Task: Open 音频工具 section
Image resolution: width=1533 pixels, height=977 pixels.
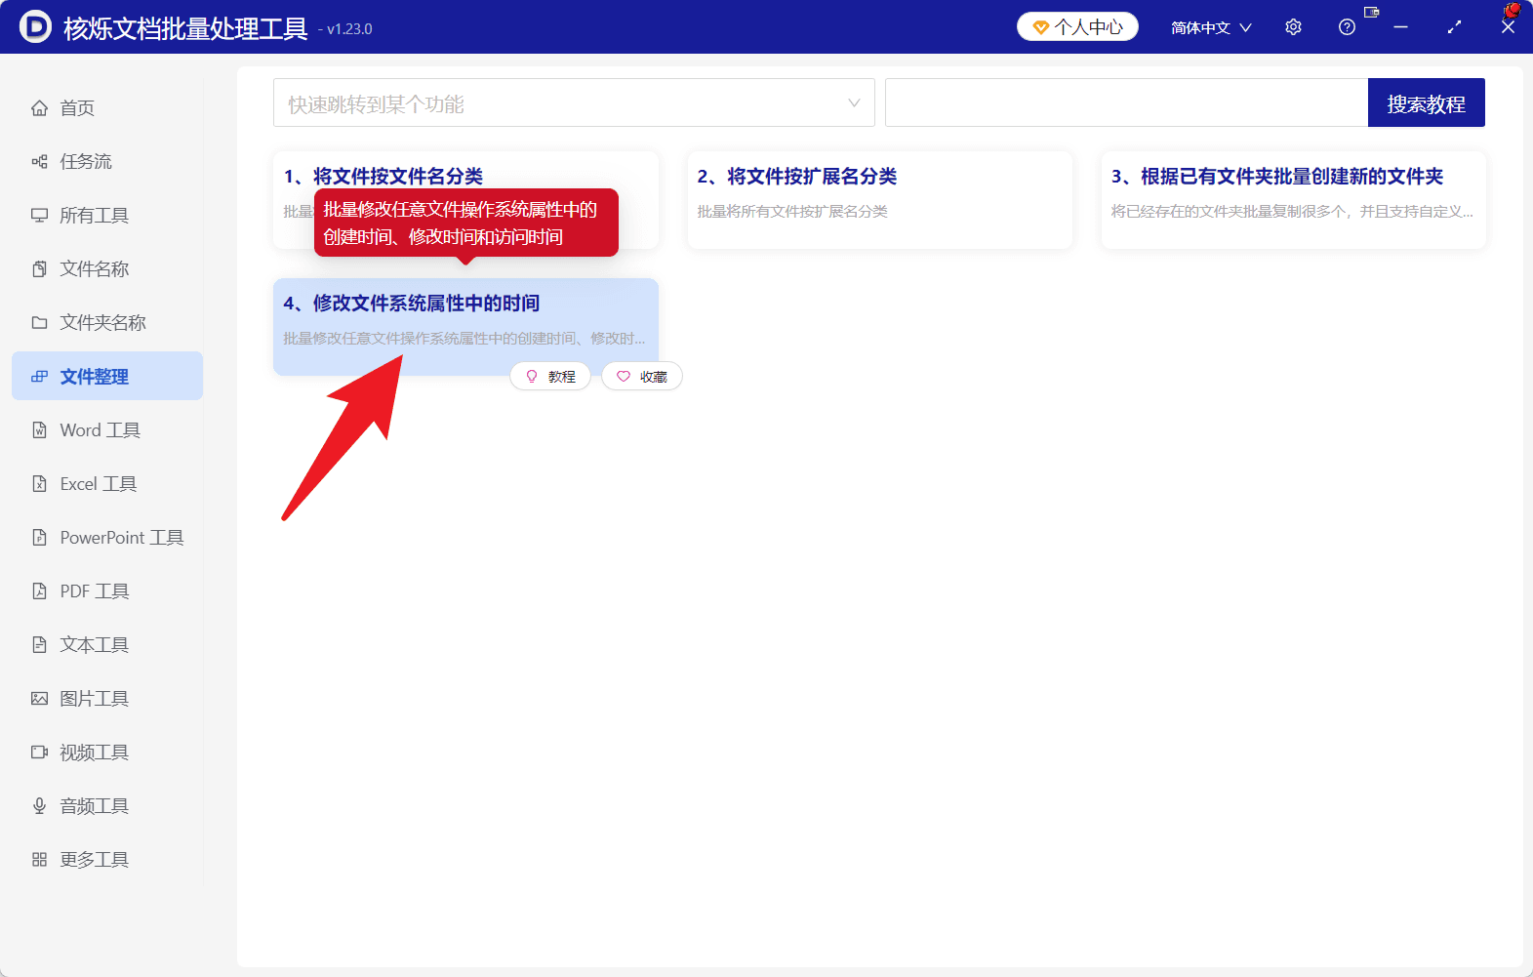Action: click(x=107, y=805)
